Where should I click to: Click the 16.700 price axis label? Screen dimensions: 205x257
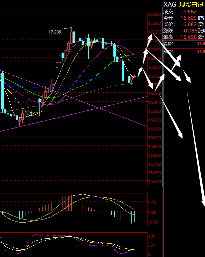(x=155, y=76)
